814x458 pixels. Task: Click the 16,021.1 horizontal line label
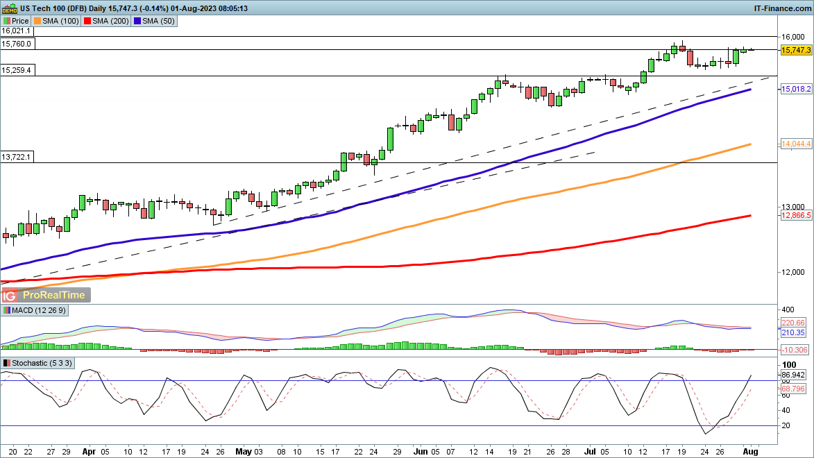(x=16, y=31)
